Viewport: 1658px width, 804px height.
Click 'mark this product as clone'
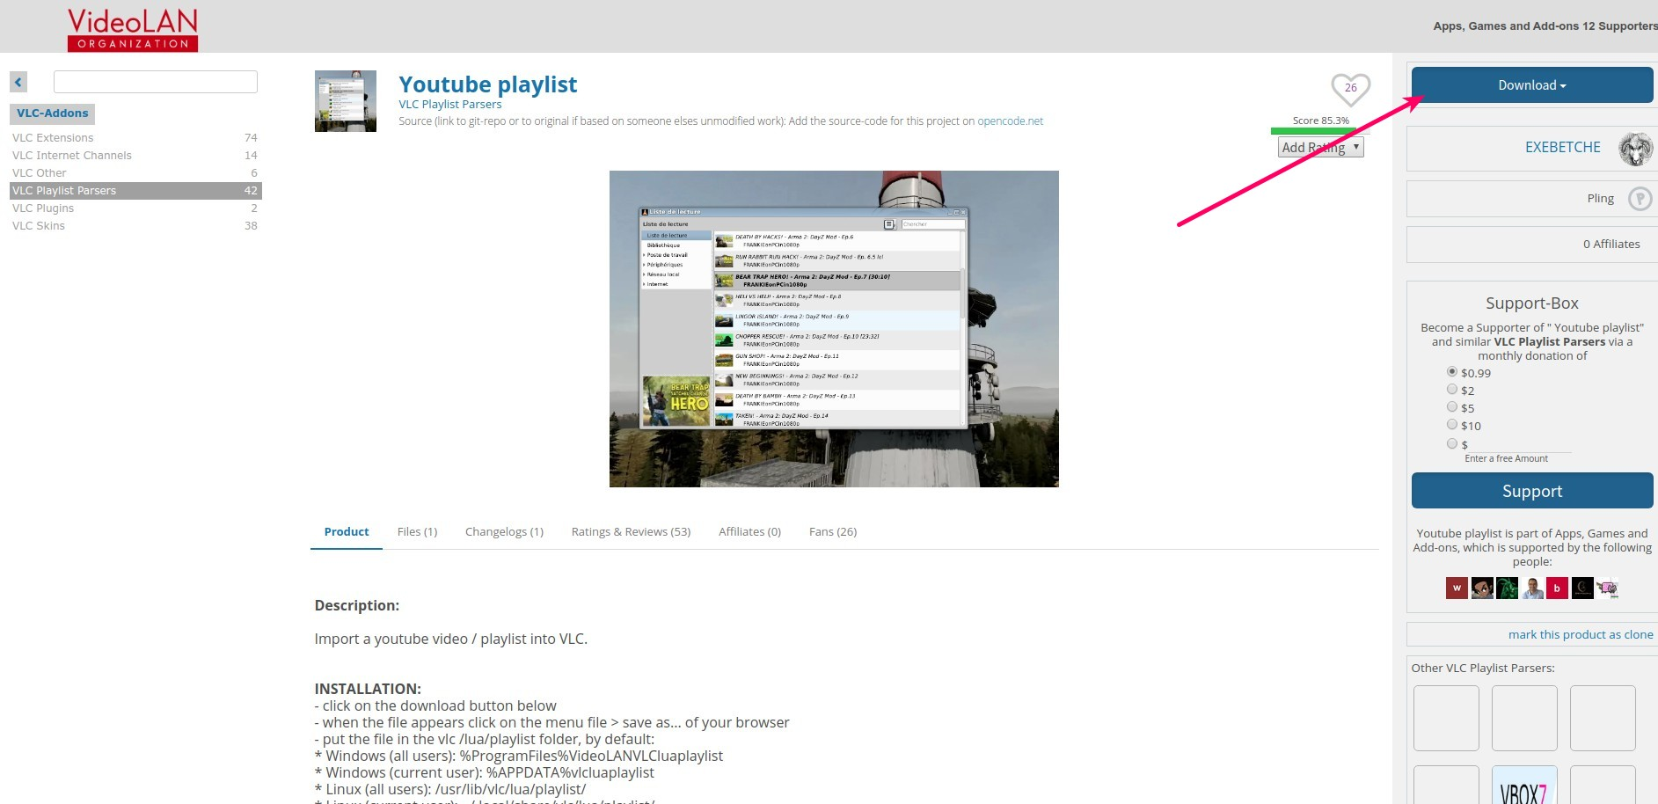click(1581, 634)
